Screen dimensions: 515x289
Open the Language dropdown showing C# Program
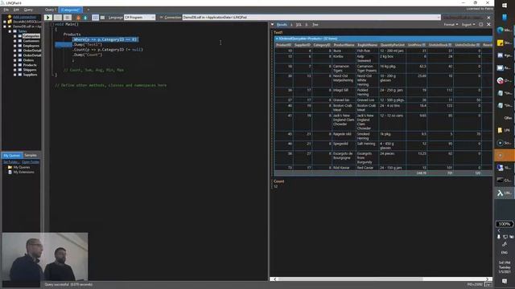pyautogui.click(x=139, y=18)
